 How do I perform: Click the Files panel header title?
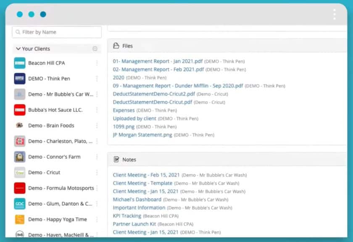(x=127, y=46)
